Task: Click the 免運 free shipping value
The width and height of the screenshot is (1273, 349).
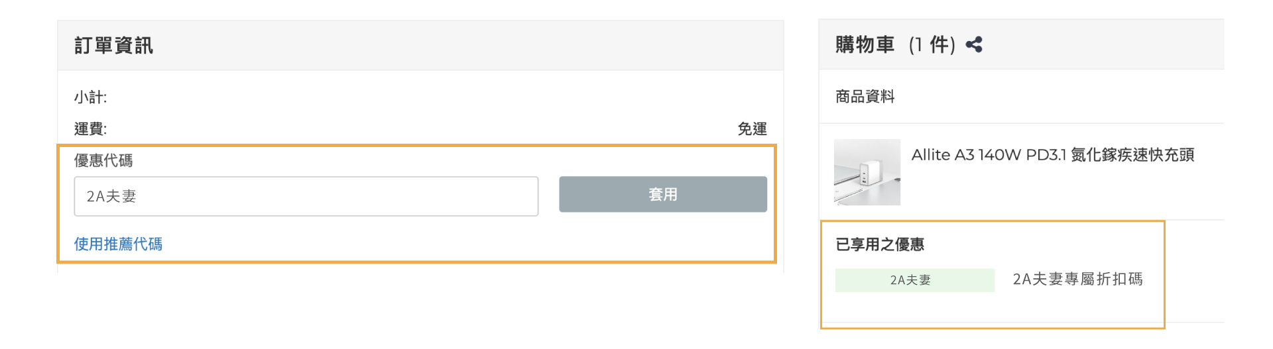Action: coord(752,129)
